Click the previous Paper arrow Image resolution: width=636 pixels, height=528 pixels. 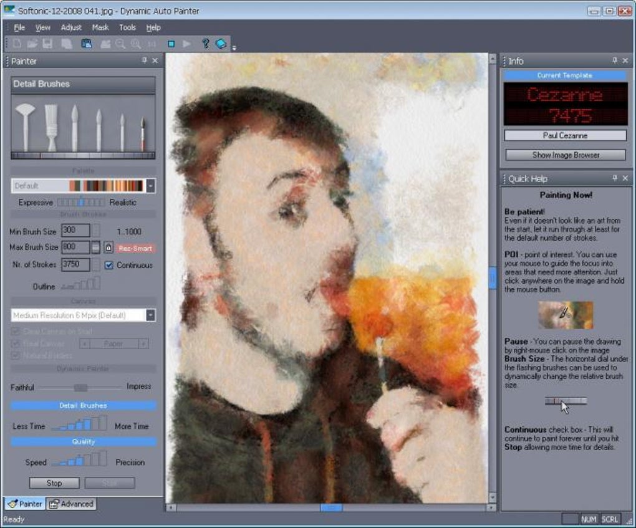click(x=84, y=344)
